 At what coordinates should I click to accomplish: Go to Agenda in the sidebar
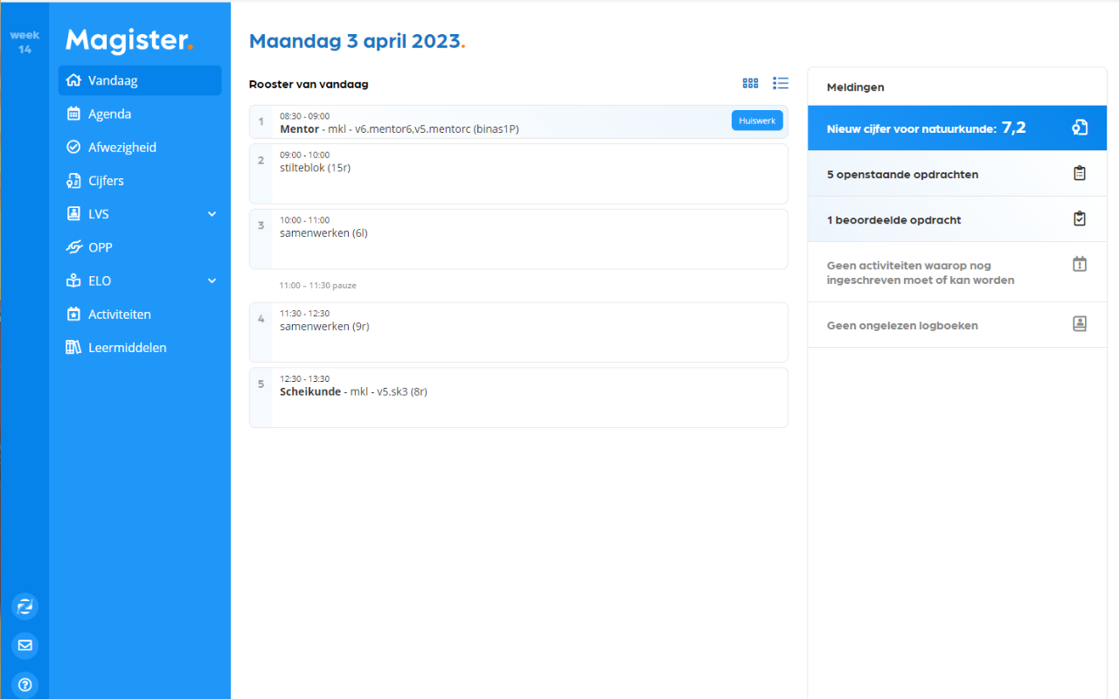click(x=140, y=114)
